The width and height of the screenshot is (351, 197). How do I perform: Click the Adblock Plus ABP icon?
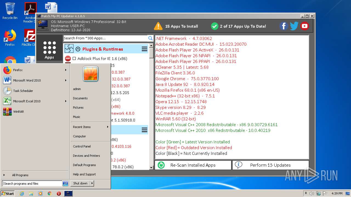pos(68,59)
